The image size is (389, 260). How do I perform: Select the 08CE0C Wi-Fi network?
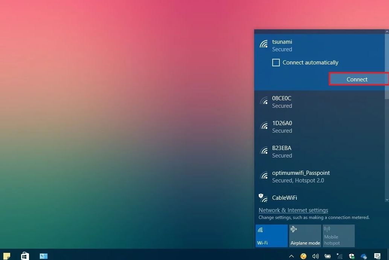pos(320,102)
